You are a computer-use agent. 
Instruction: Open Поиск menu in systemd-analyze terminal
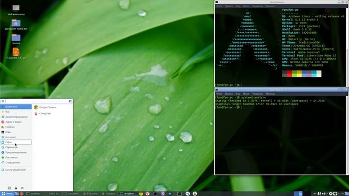[246, 94]
